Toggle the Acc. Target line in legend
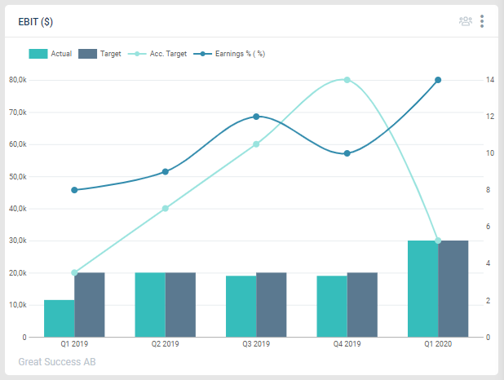Image resolution: width=504 pixels, height=380 pixels. click(168, 54)
